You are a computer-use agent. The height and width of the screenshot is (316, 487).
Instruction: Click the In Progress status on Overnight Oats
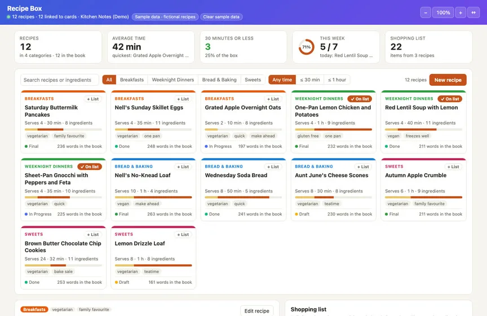(x=218, y=146)
